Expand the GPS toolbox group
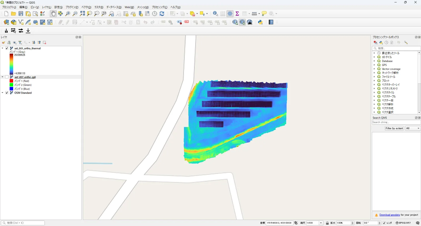 pyautogui.click(x=374, y=65)
